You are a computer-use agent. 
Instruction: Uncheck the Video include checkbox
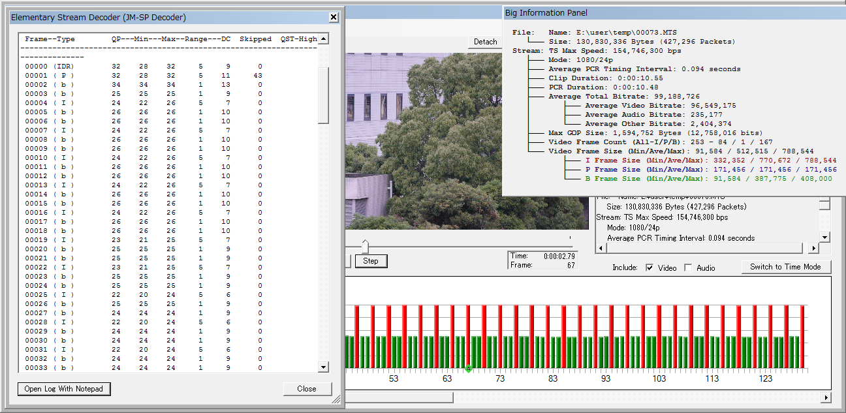pos(650,268)
